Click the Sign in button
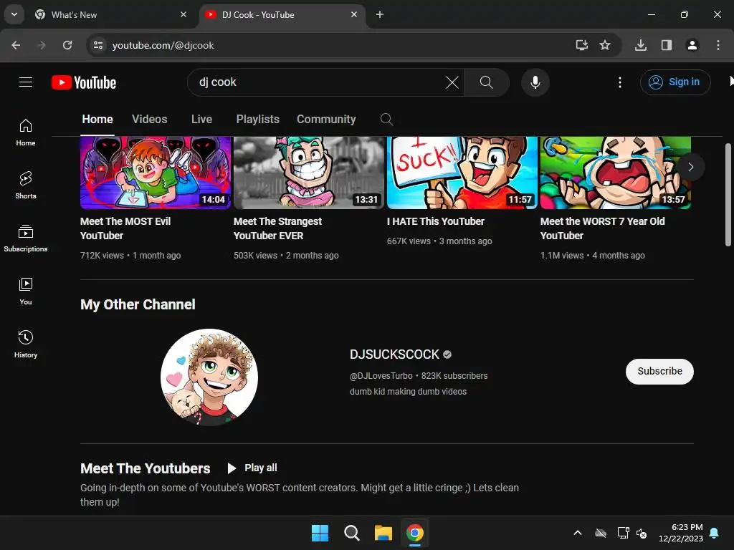This screenshot has width=734, height=550. [x=675, y=82]
